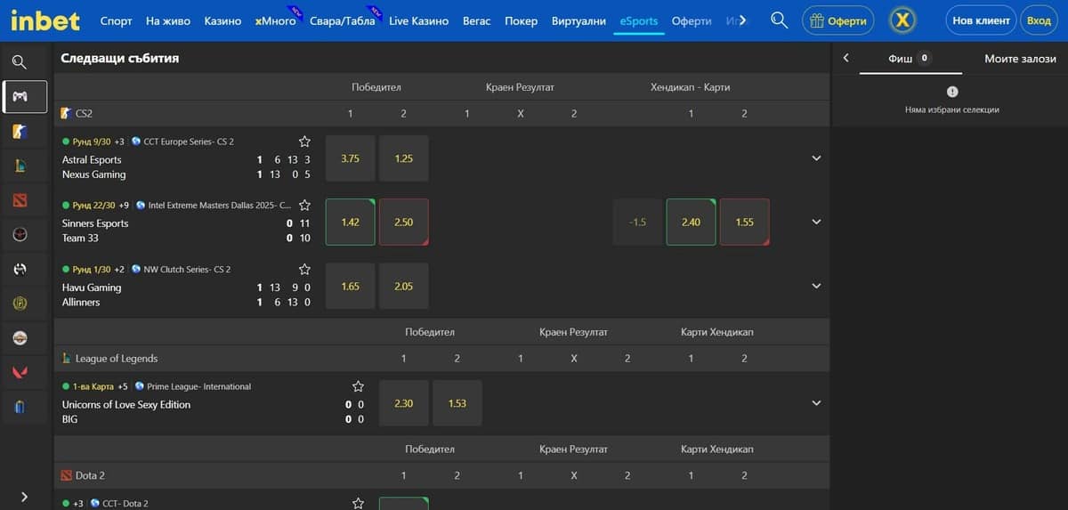
Task: Click the -1.5 handicap value cell
Action: pos(637,222)
